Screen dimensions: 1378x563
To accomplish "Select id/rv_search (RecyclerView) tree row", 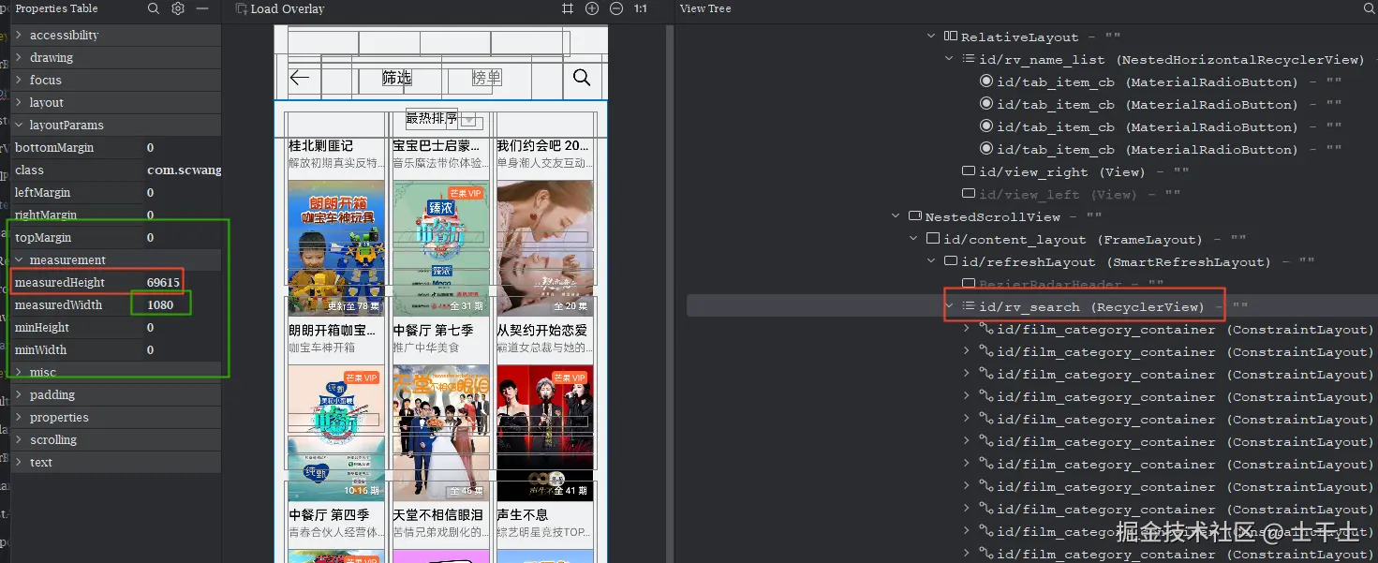I will pyautogui.click(x=1032, y=306).
